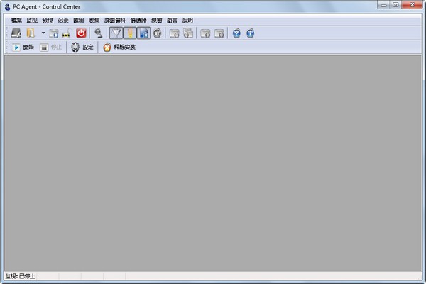Click the 設定 settings button

coord(82,48)
